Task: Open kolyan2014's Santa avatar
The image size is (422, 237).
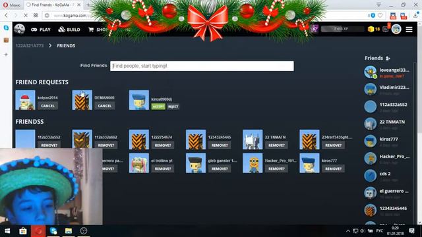Action: [x=25, y=100]
